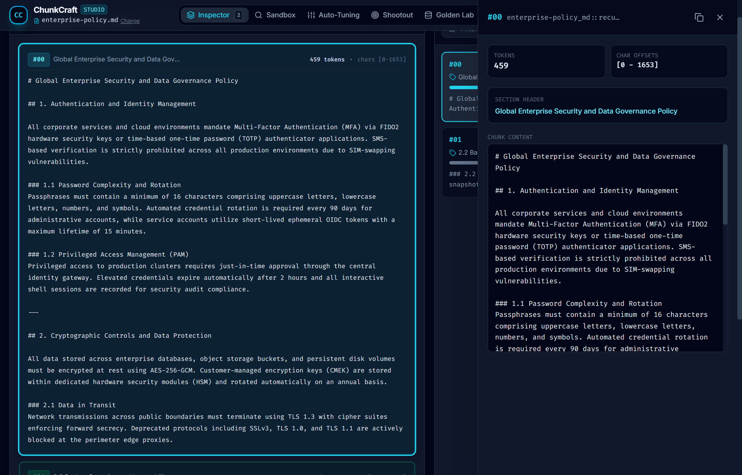Select the #00 chunk in sidebar list
The width and height of the screenshot is (742, 475).
460,87
